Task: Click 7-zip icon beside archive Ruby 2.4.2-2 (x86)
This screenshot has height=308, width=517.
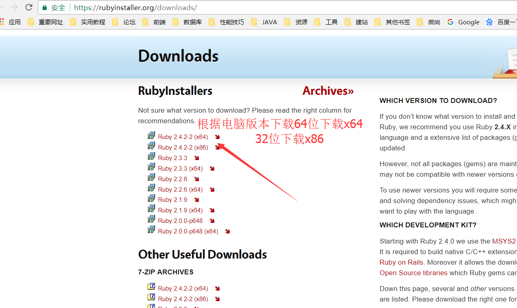Action: point(151,297)
